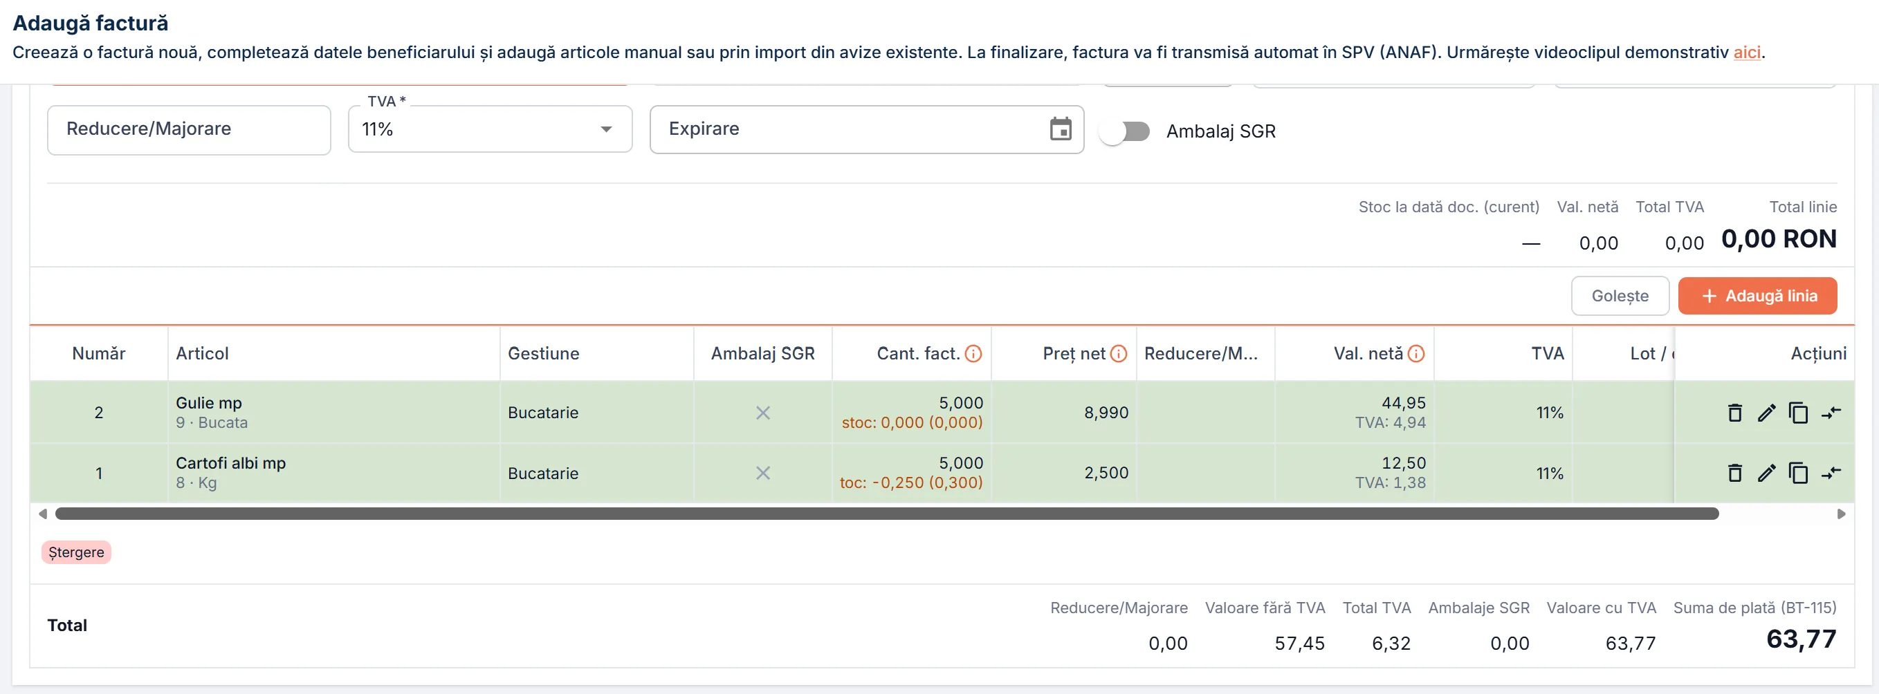This screenshot has width=1879, height=694.
Task: Focus the Expirare date field
Action: click(867, 130)
